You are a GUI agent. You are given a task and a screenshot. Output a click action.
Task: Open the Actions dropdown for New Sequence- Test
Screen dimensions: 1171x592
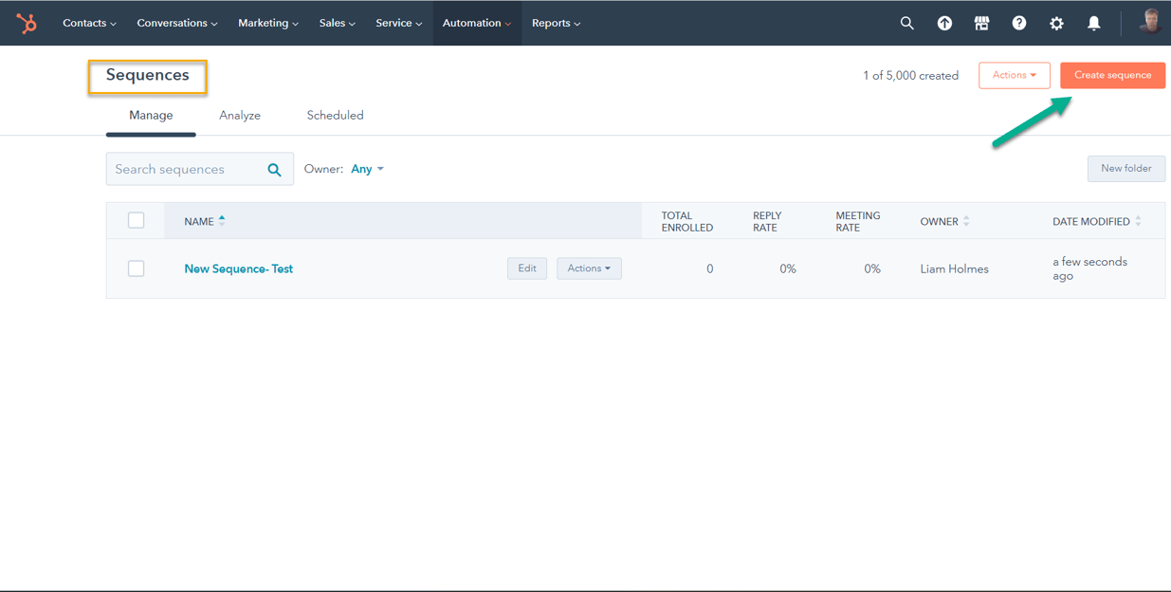589,268
